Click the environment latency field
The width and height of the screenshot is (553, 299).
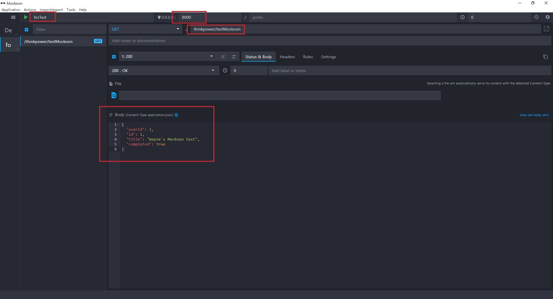click(499, 17)
